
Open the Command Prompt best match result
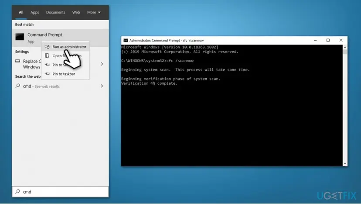coord(60,38)
